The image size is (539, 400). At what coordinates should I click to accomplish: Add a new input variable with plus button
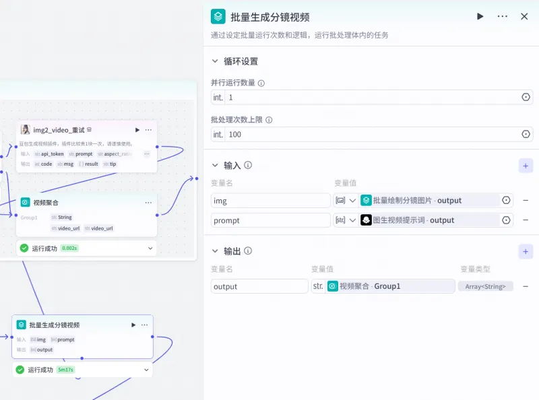526,165
